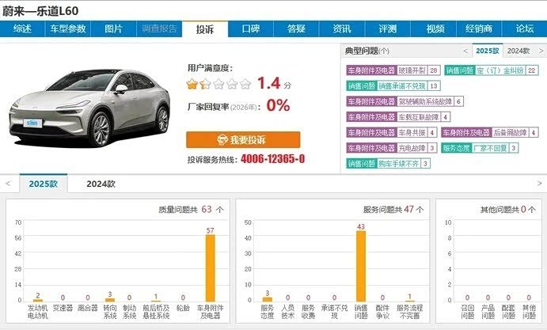Viewport: 547px width, 330px height.
Task: Click the greyed 调查报告 tab
Action: [x=159, y=28]
